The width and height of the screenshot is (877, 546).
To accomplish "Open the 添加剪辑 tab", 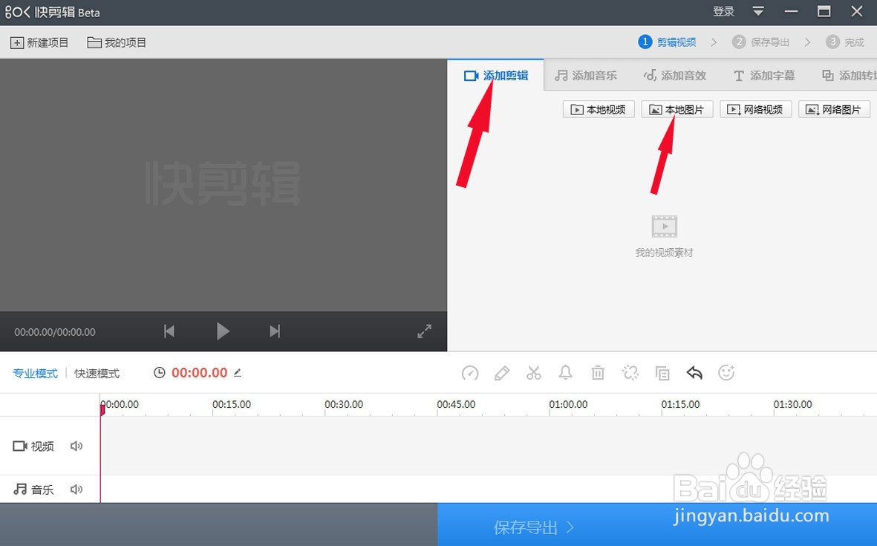I will tap(495, 76).
